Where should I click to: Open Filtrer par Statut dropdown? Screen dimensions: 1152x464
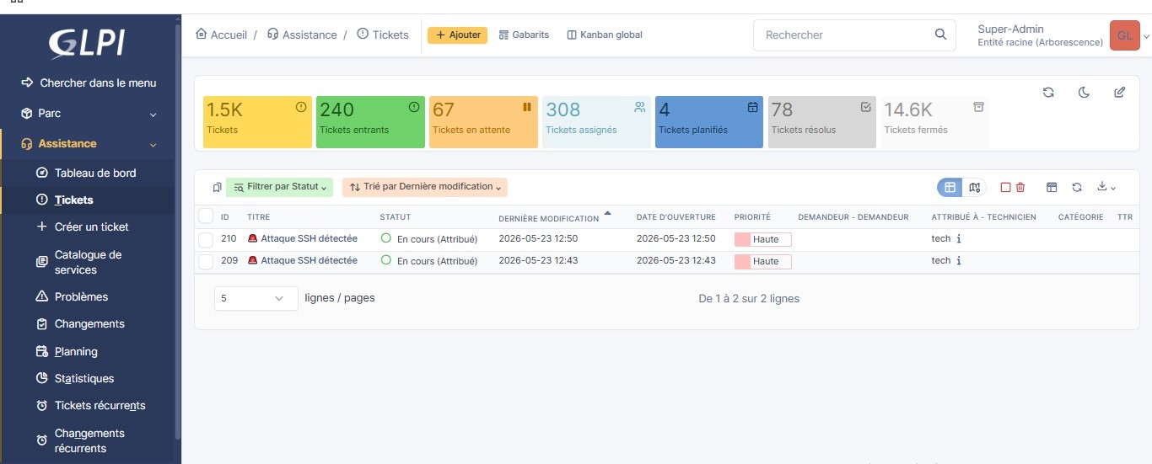[x=280, y=187]
